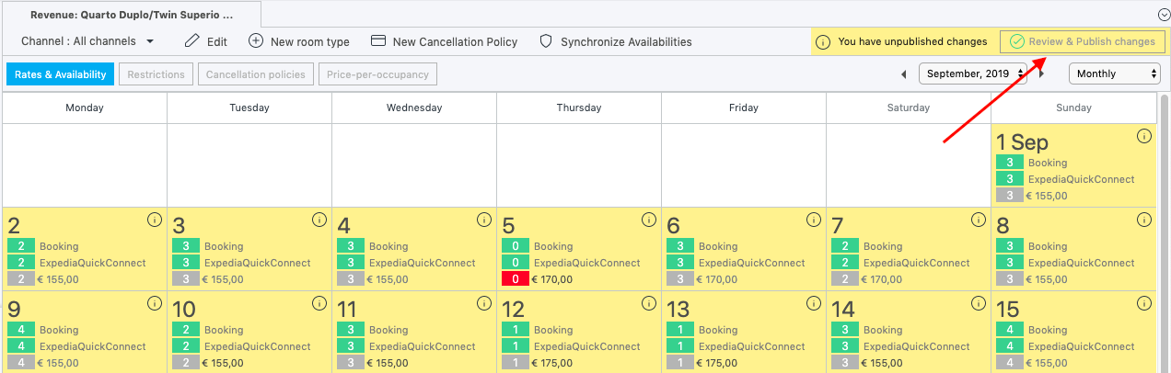Select the Rates & Availability button
Viewport: 1171px width, 373px height.
pyautogui.click(x=60, y=74)
